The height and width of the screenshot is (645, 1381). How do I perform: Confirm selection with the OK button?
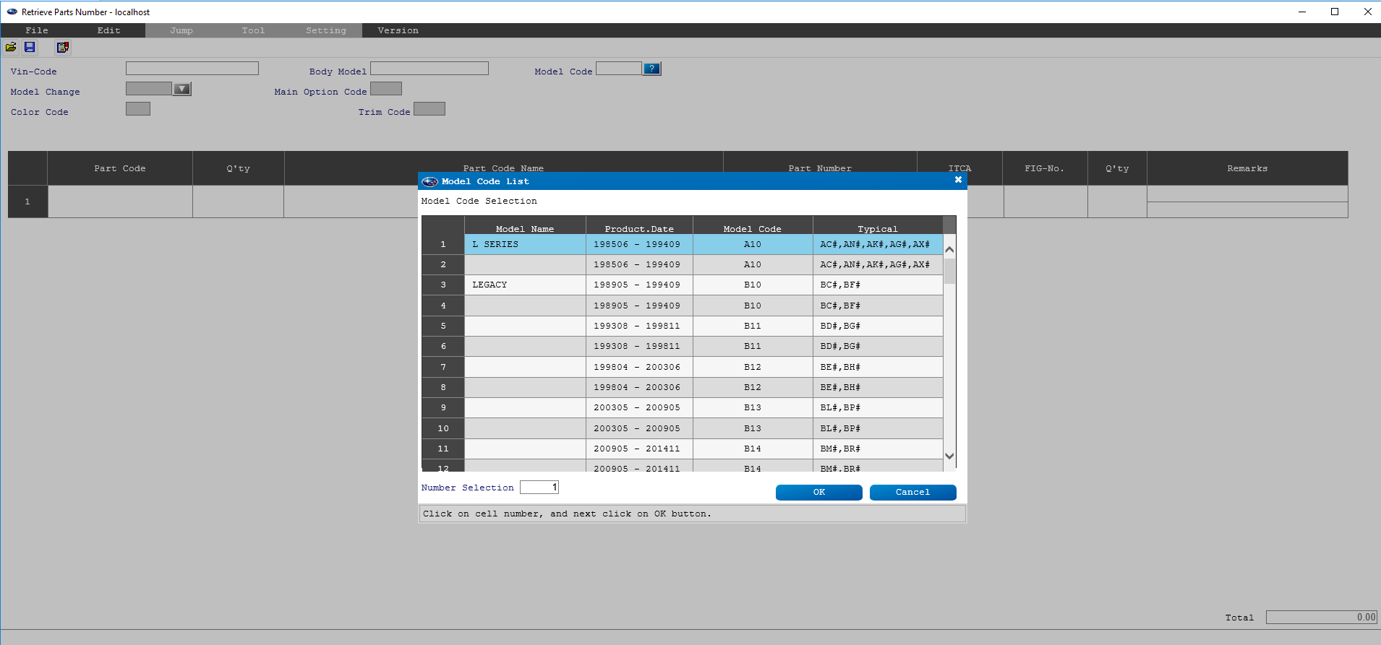point(819,493)
